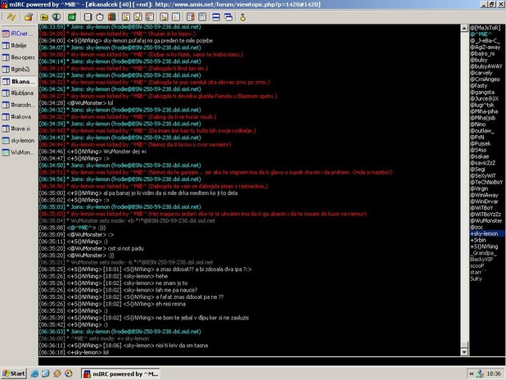Image resolution: width=506 pixels, height=380 pixels.
Task: Open the Colors toolbar icon
Action: tap(111, 17)
